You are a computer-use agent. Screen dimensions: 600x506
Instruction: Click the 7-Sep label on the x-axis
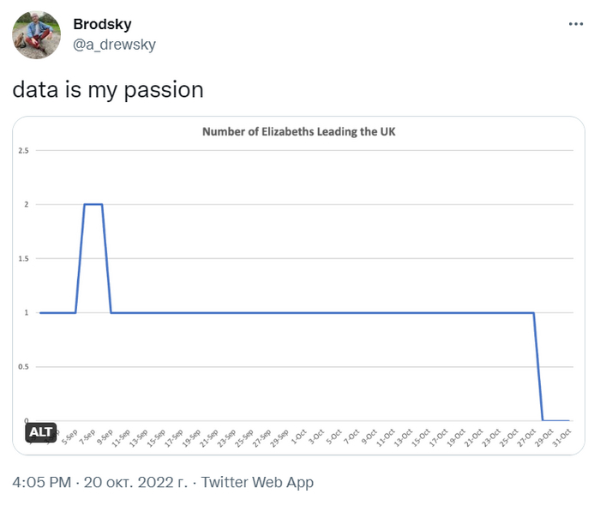(x=87, y=434)
